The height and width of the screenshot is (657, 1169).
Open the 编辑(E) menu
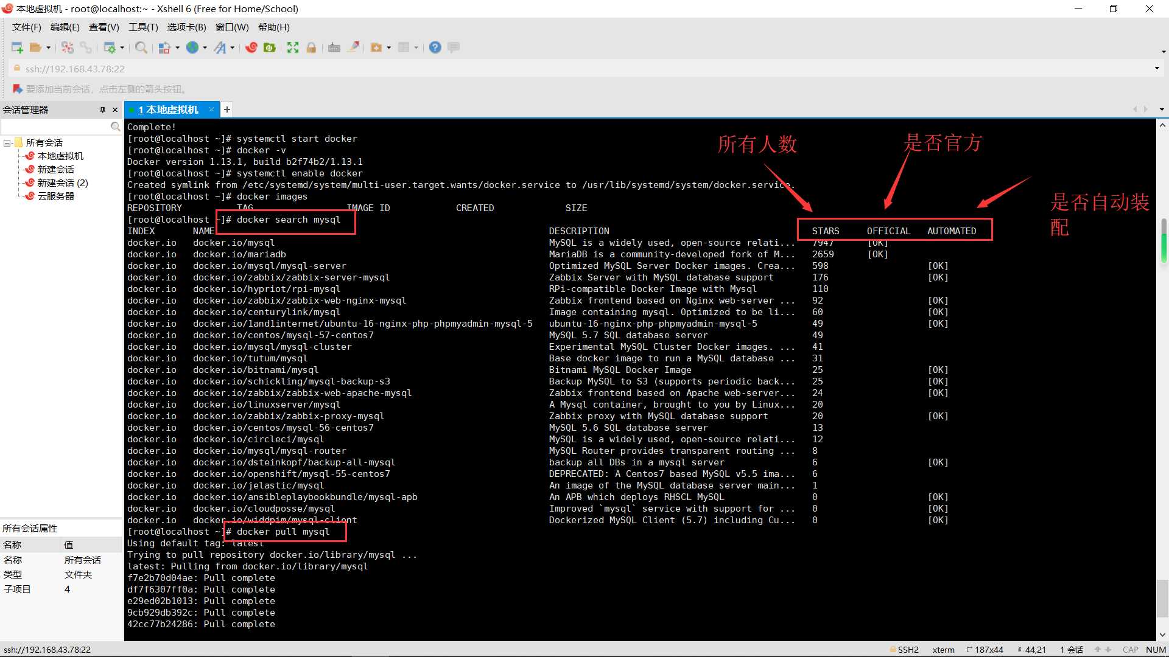tap(65, 27)
